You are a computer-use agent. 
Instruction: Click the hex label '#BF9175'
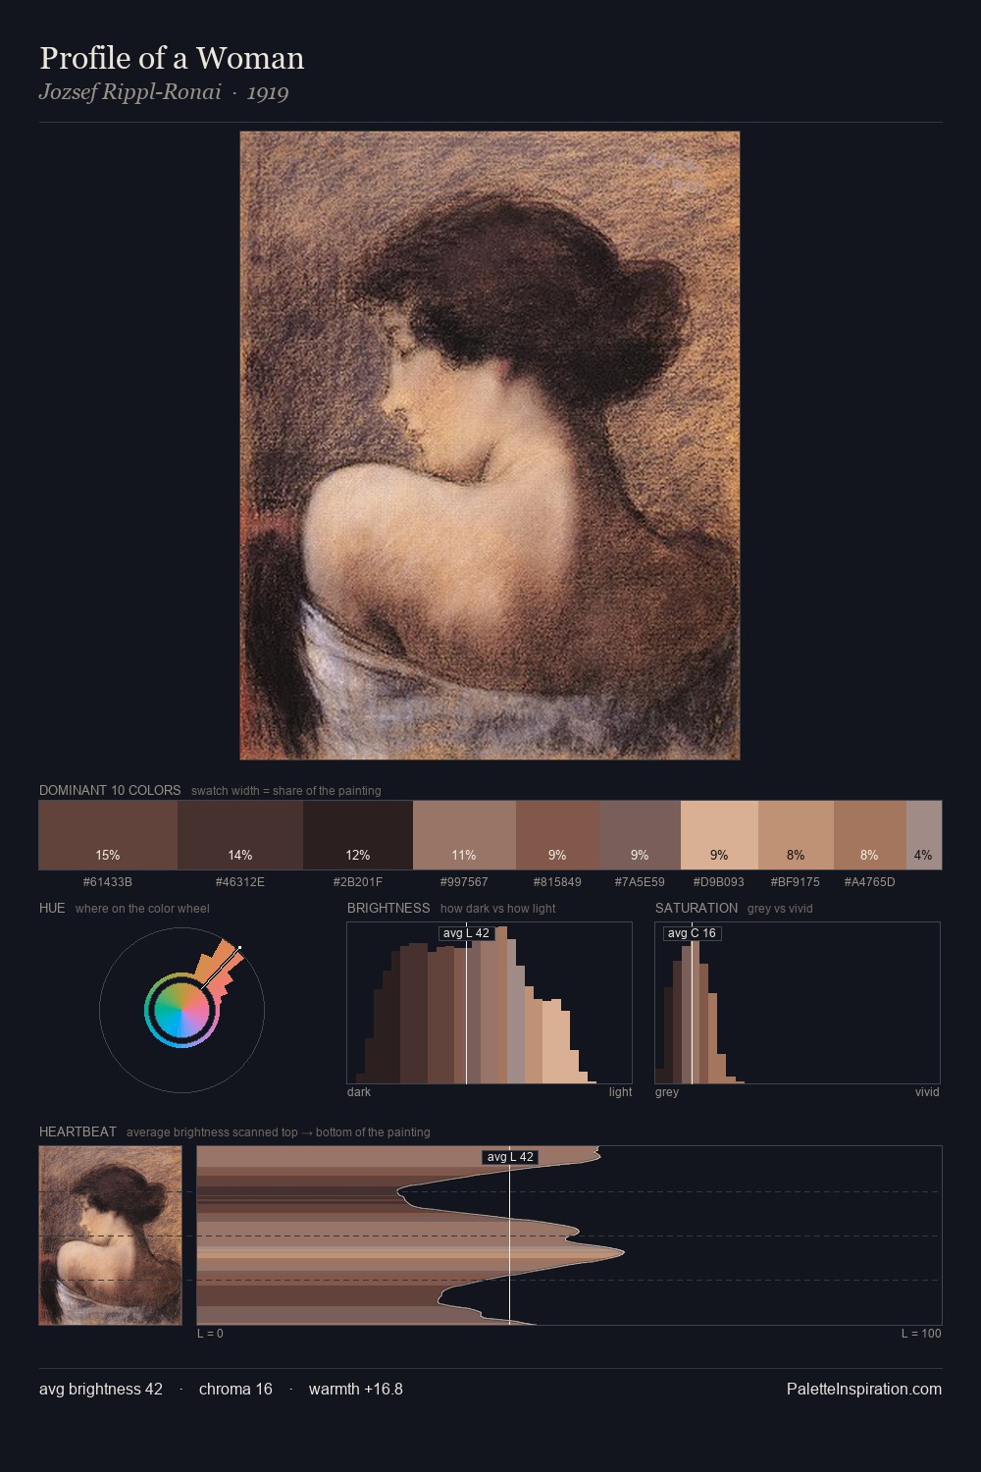[x=796, y=881]
